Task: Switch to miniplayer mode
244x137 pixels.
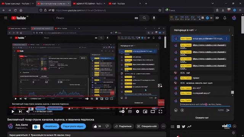Action: coord(145,112)
